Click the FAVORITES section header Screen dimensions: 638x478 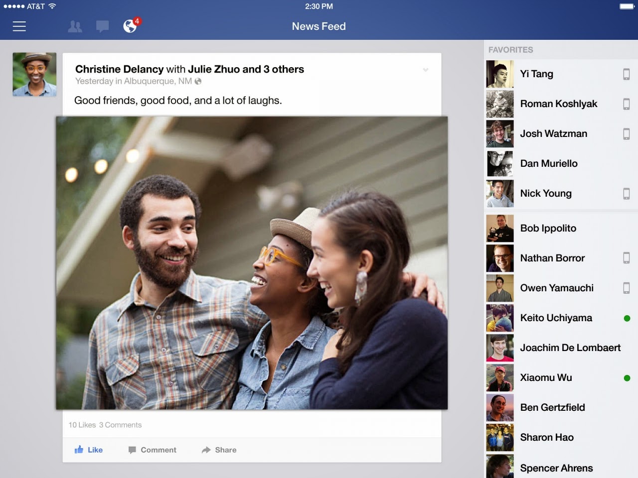pos(511,49)
